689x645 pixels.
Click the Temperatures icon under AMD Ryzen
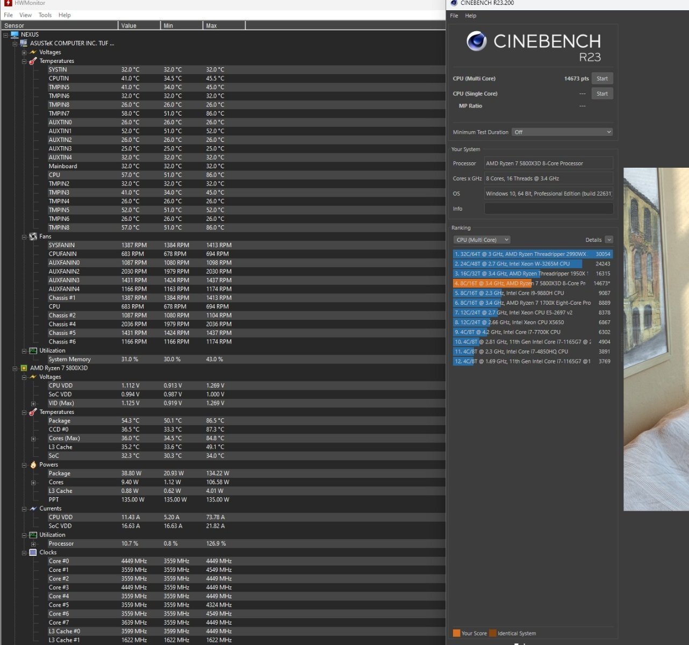[33, 412]
